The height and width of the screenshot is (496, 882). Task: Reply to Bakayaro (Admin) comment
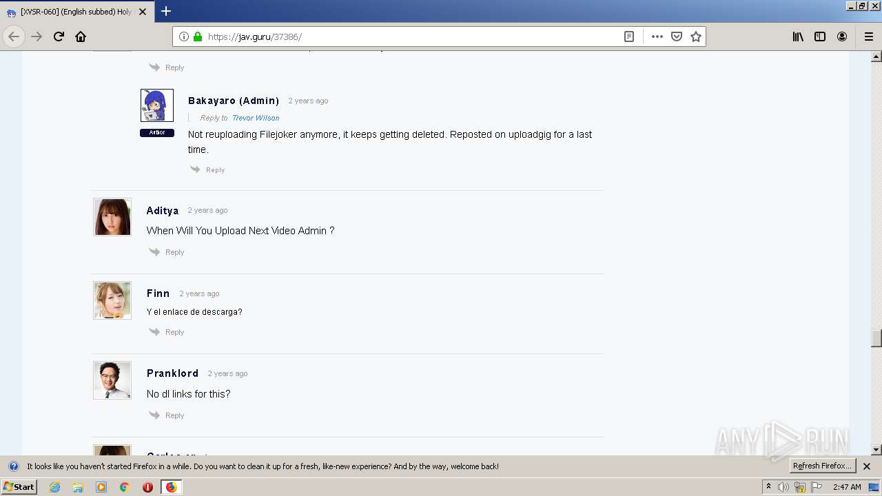tap(208, 169)
